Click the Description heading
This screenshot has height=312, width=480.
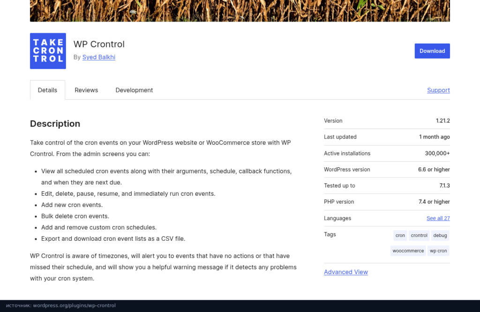tap(55, 124)
